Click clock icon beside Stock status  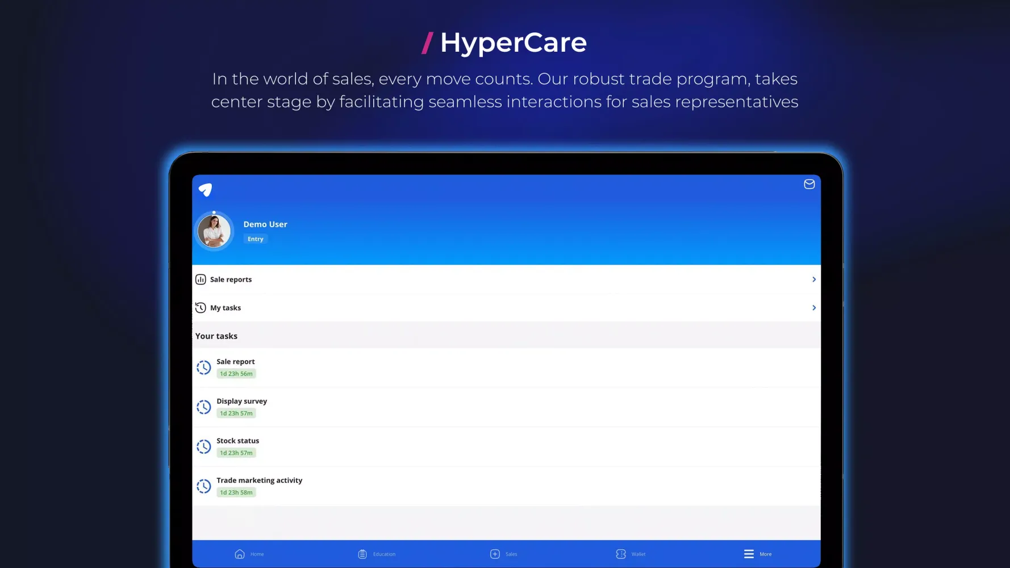(x=203, y=447)
